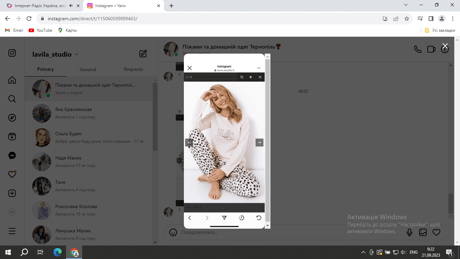The image size is (460, 259).
Task: Open Instagram home feed from sidebar
Action: (x=12, y=80)
